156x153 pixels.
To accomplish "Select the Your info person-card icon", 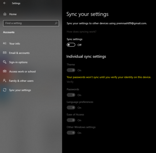I will tap(5, 44).
